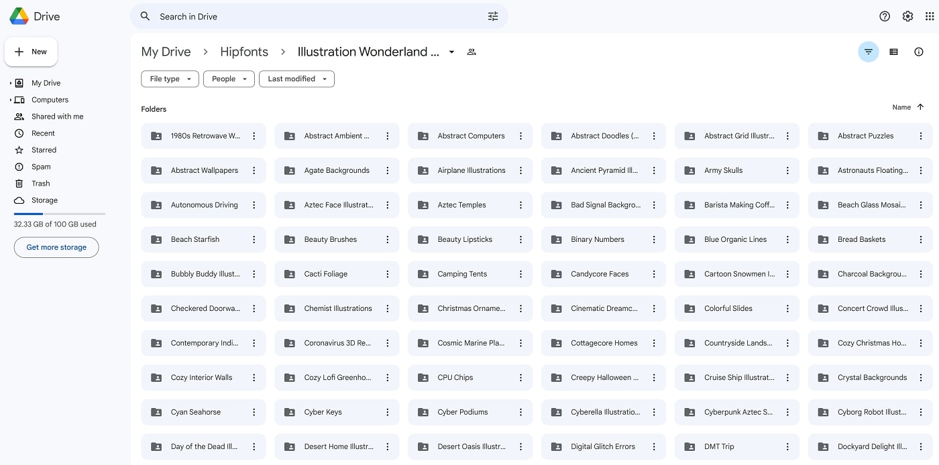Go to Shared with me

[57, 117]
